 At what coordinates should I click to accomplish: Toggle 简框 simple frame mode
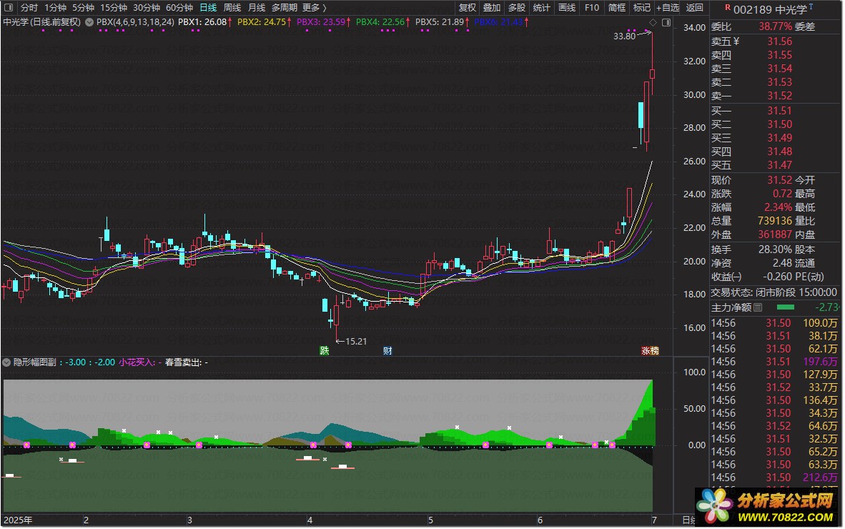617,8
